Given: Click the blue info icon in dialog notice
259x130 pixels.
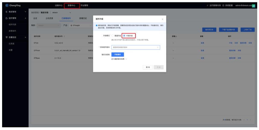Looking at the screenshot, I should pyautogui.click(x=97, y=25).
